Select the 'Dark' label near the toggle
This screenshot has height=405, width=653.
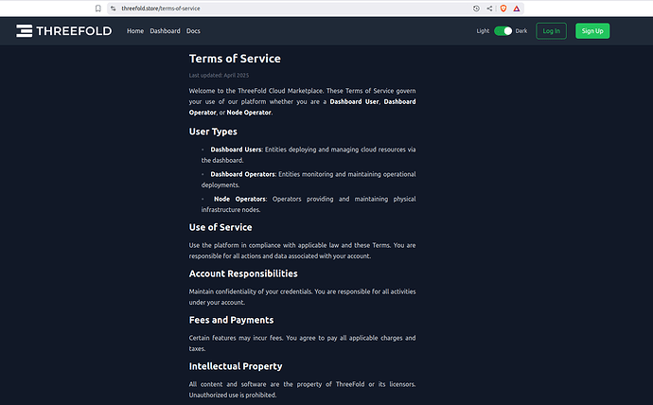[521, 31]
